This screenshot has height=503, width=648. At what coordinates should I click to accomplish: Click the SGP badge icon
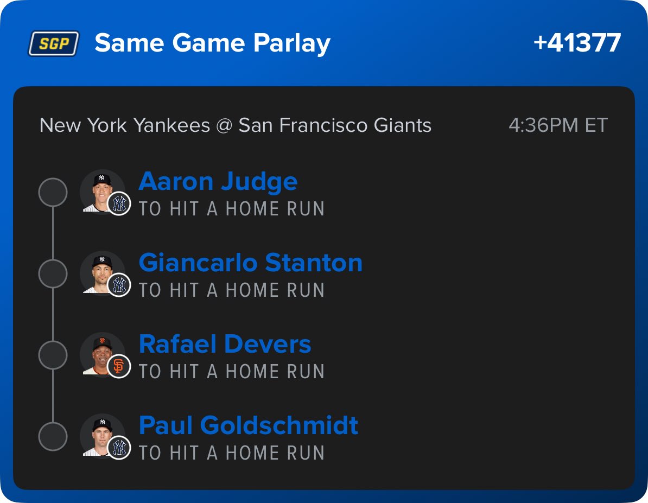pos(53,43)
